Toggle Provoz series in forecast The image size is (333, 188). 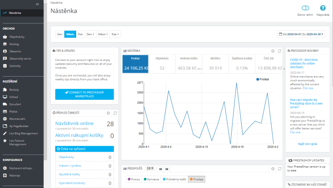click(x=134, y=179)
